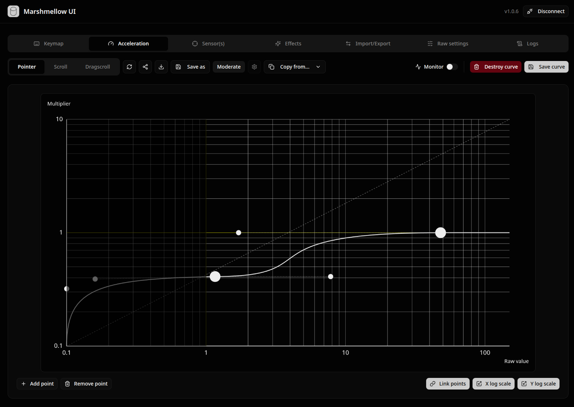Open the Import/Export tab
574x407 pixels.
coord(368,44)
